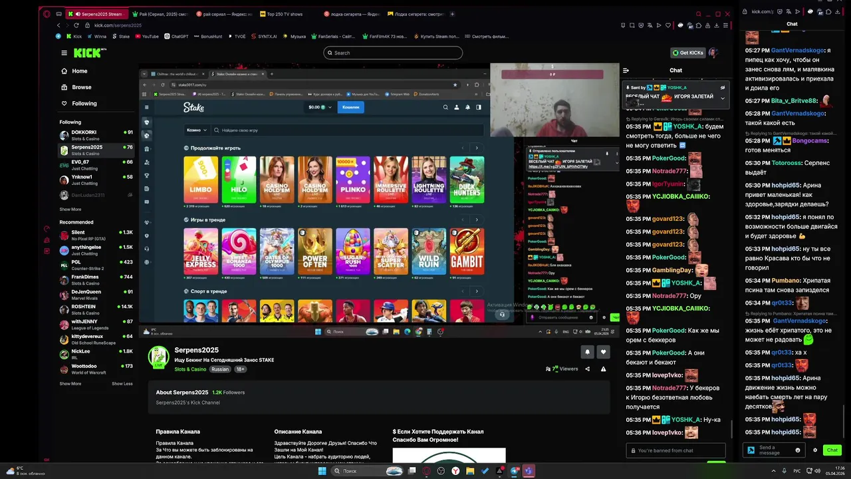
Task: Click the Get KICKs button
Action: tap(687, 53)
